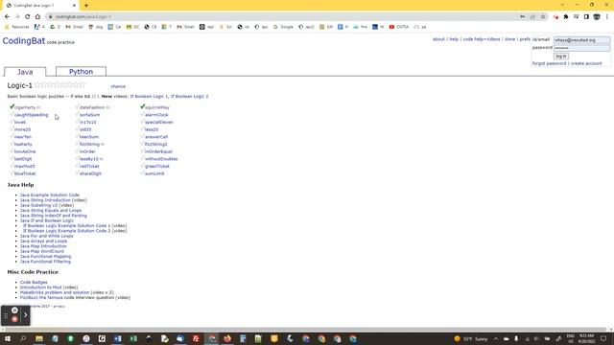The width and height of the screenshot is (614, 345).
Task: Click the about link
Action: click(x=438, y=39)
